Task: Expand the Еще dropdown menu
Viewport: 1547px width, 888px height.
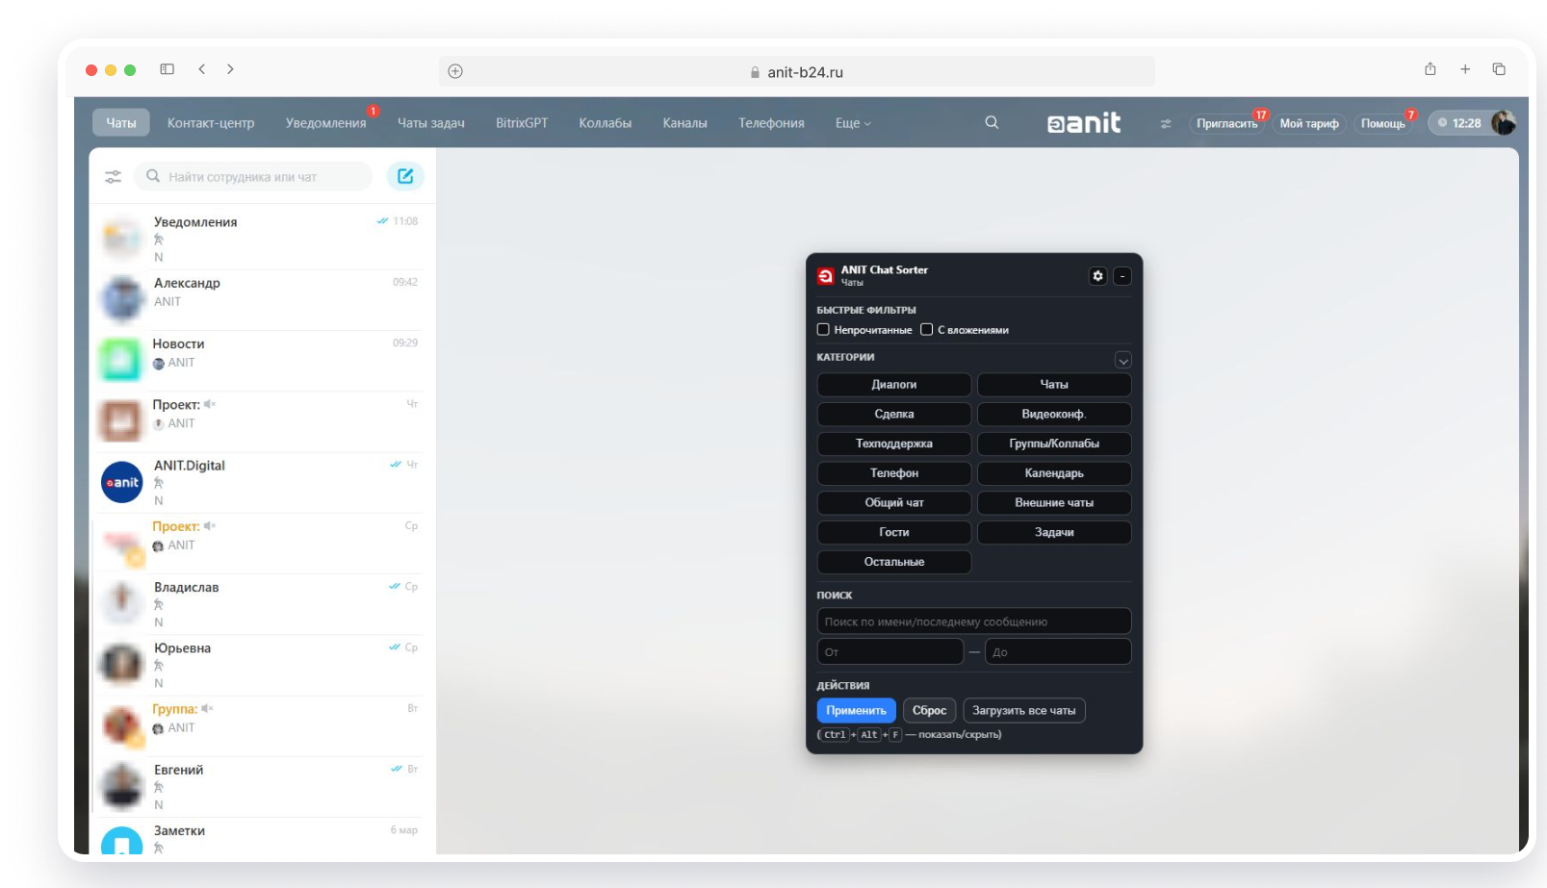Action: point(852,123)
